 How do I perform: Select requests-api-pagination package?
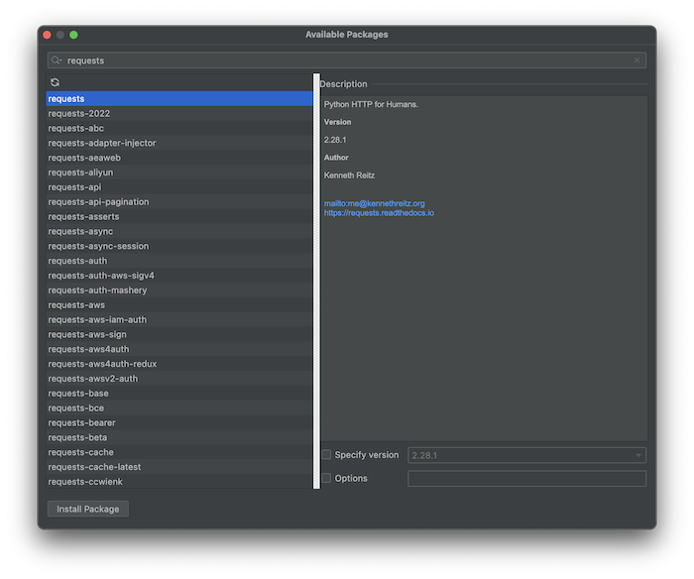click(179, 202)
